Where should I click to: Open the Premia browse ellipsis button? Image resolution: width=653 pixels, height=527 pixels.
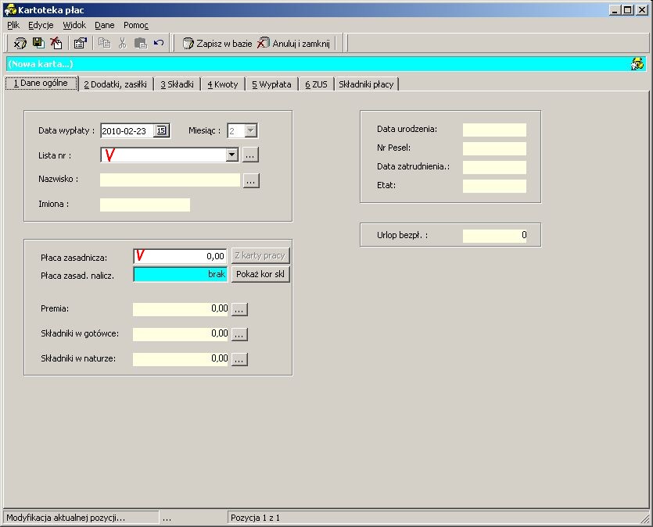pos(239,310)
